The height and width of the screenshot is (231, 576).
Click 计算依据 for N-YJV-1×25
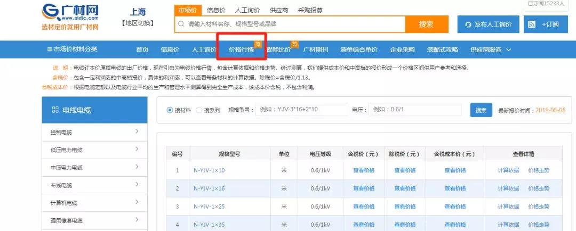508,207
